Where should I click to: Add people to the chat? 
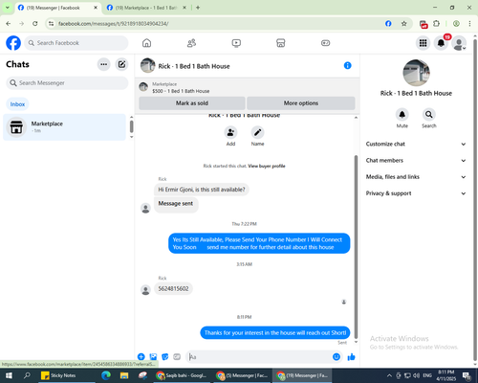(x=230, y=132)
